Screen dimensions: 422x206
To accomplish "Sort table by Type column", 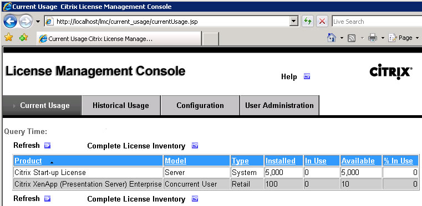I will pyautogui.click(x=240, y=161).
